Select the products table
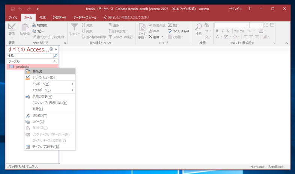Image resolution: width=295 pixels, height=174 pixels. 32,67
